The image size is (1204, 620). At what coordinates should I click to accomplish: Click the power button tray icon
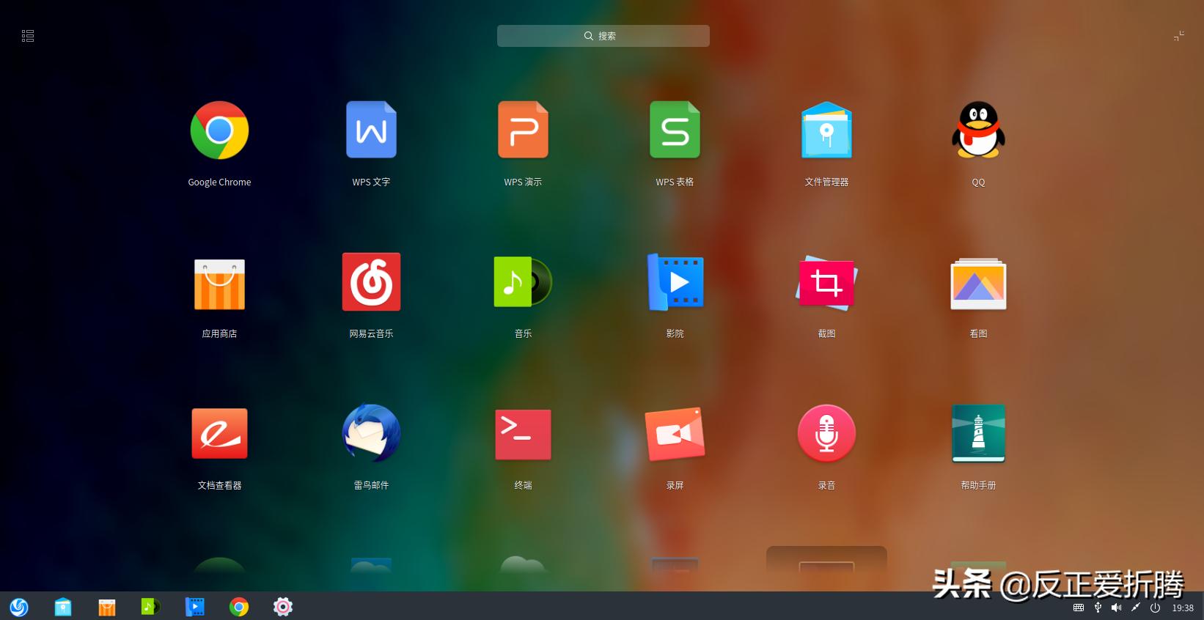[1155, 608]
